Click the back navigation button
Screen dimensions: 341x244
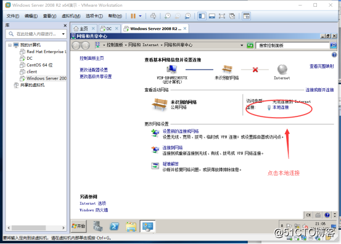click(76, 46)
